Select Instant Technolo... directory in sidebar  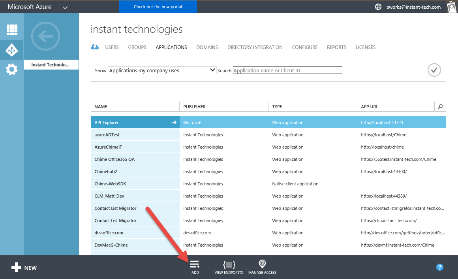coord(51,65)
